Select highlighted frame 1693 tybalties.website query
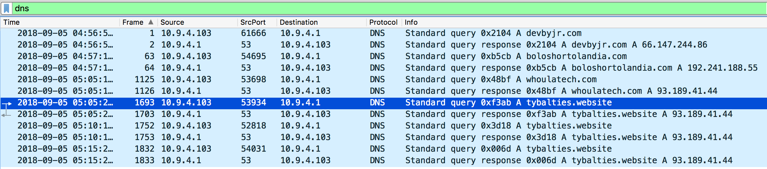Screen dimensions: 767x169 pos(383,102)
